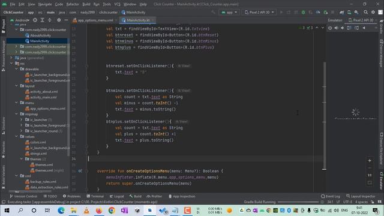
Task: Toggle Device Manager right stripe button
Action: [x=382, y=53]
